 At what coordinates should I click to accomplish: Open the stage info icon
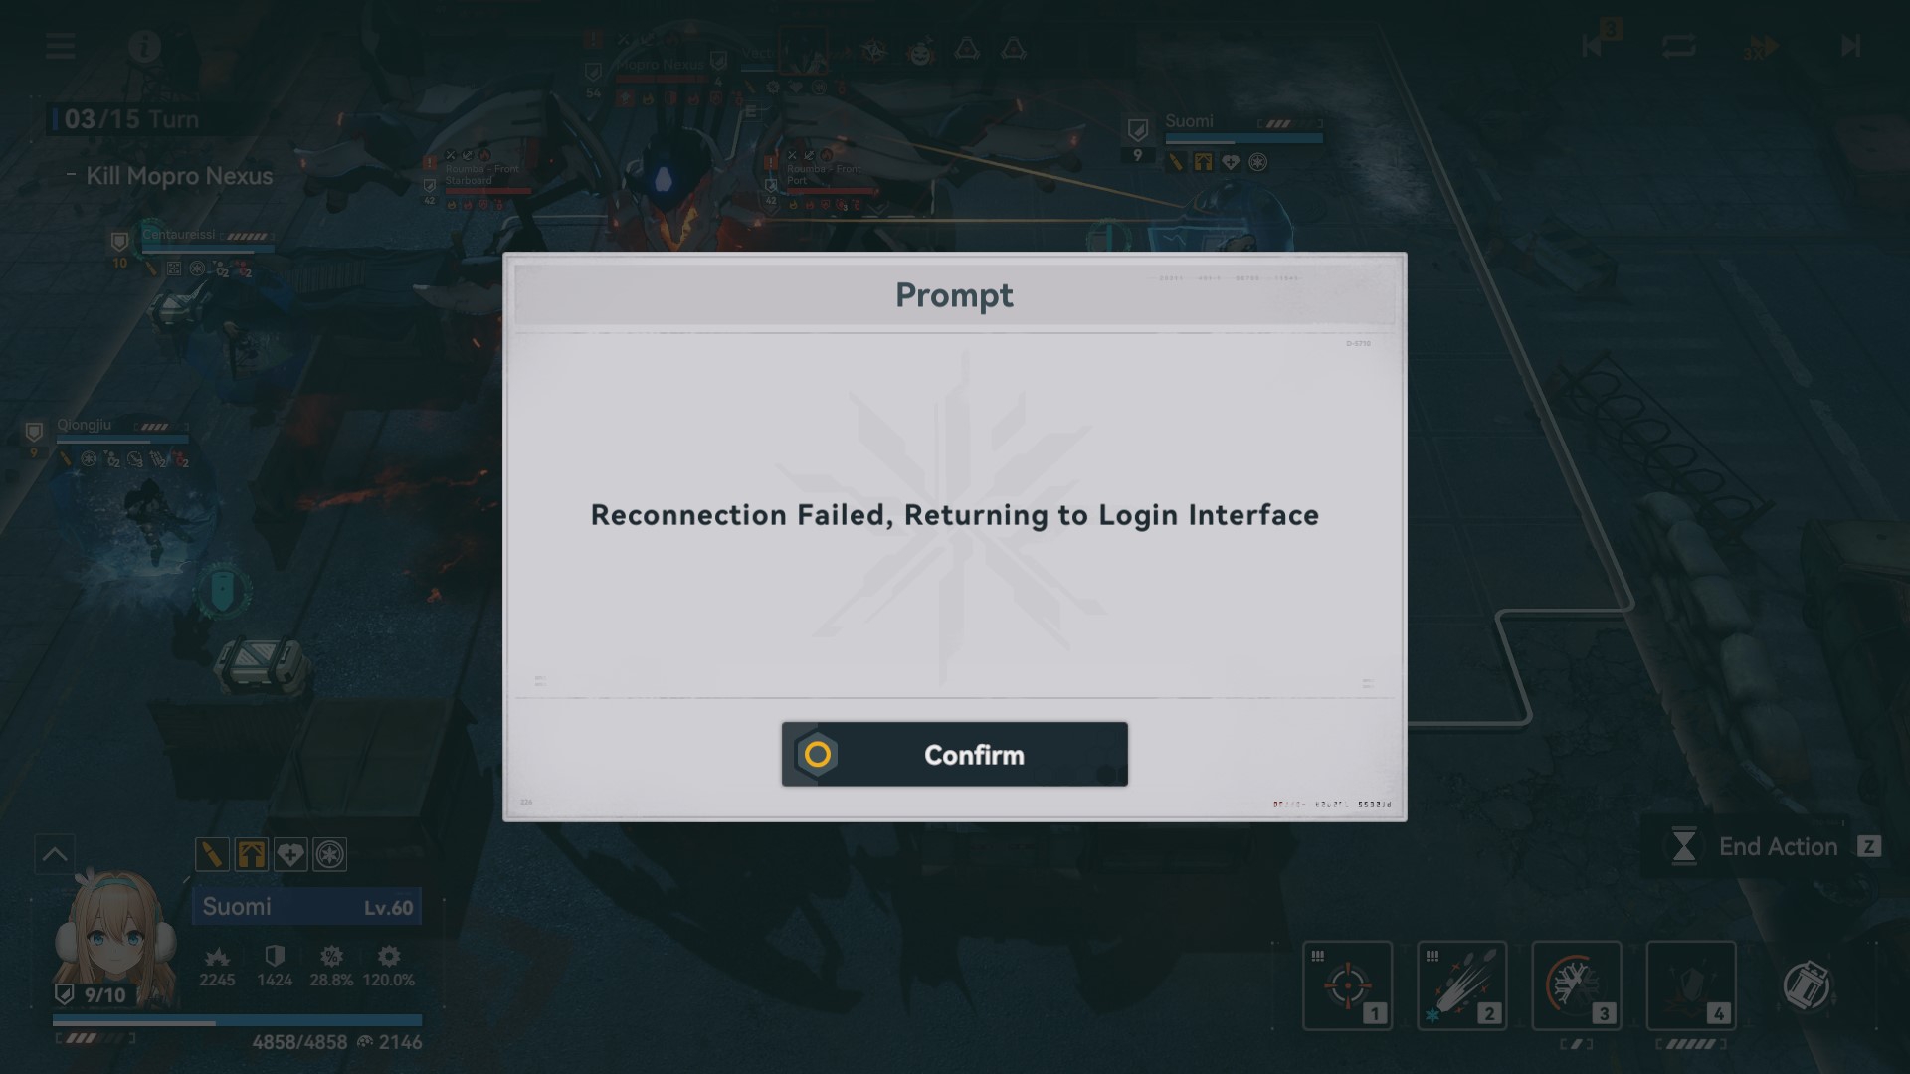(144, 46)
